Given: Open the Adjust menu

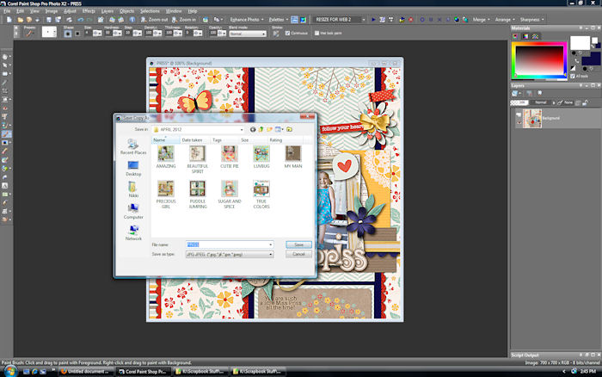Looking at the screenshot, I should (70, 11).
